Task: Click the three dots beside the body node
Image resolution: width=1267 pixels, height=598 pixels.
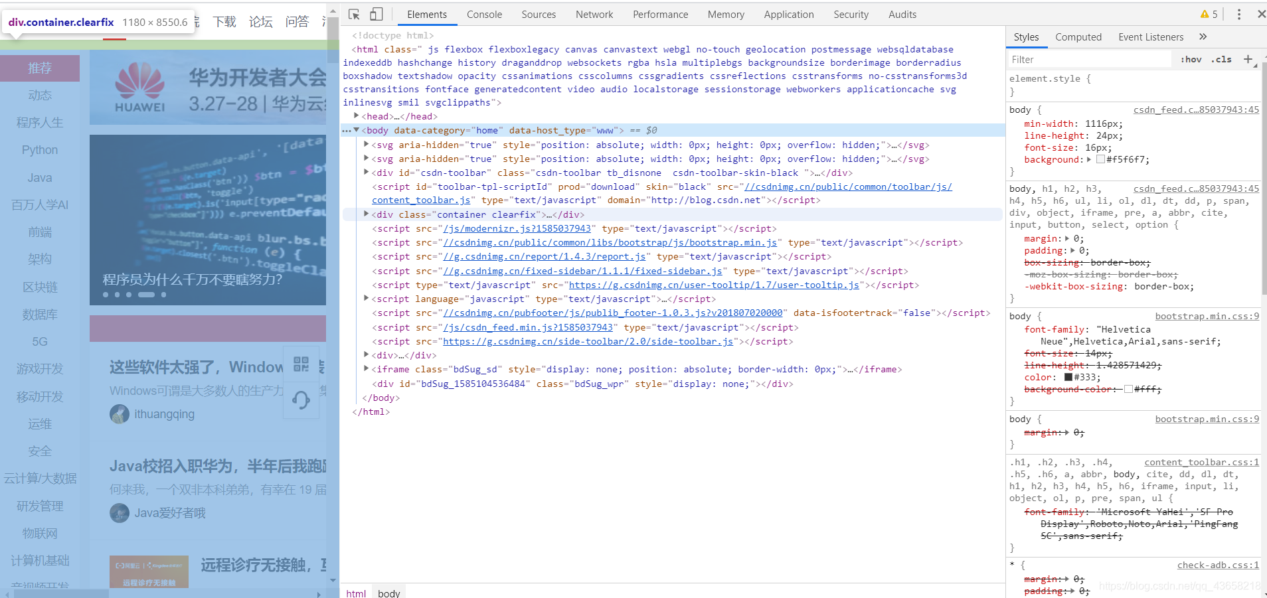Action: 346,131
